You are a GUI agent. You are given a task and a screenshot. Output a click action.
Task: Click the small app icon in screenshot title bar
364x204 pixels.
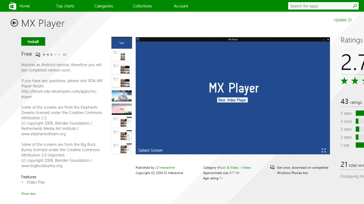138,39
